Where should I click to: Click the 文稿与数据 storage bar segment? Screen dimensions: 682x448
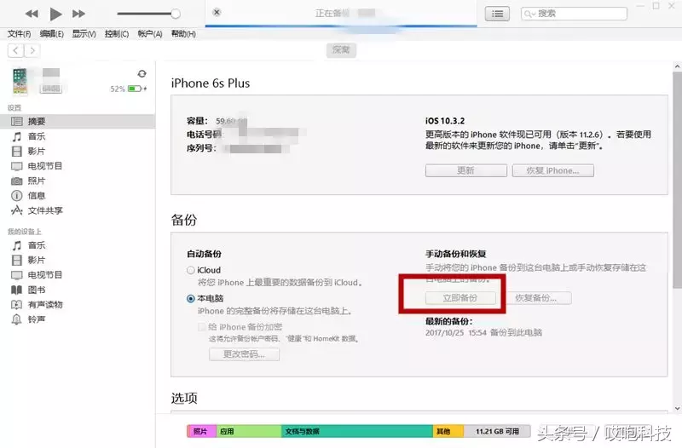click(x=357, y=431)
